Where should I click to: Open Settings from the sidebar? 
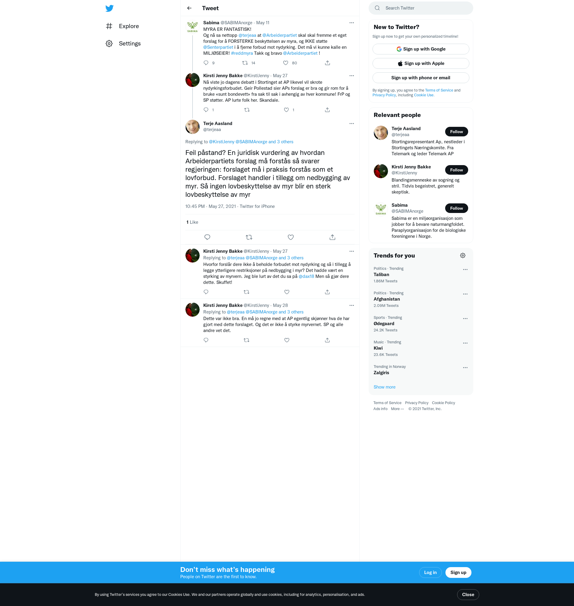(123, 43)
